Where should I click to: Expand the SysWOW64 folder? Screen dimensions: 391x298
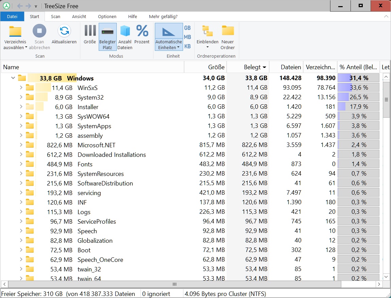21,116
